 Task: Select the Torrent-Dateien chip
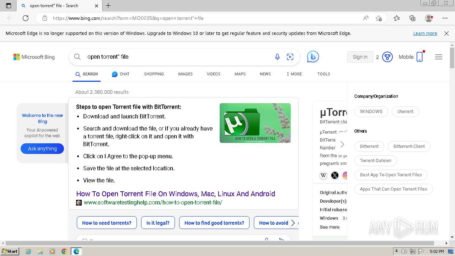[x=376, y=160]
